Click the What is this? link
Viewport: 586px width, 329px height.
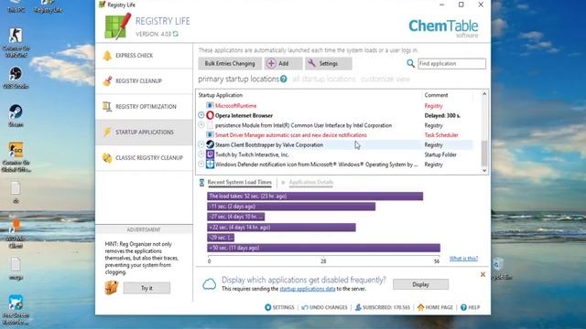pyautogui.click(x=463, y=258)
